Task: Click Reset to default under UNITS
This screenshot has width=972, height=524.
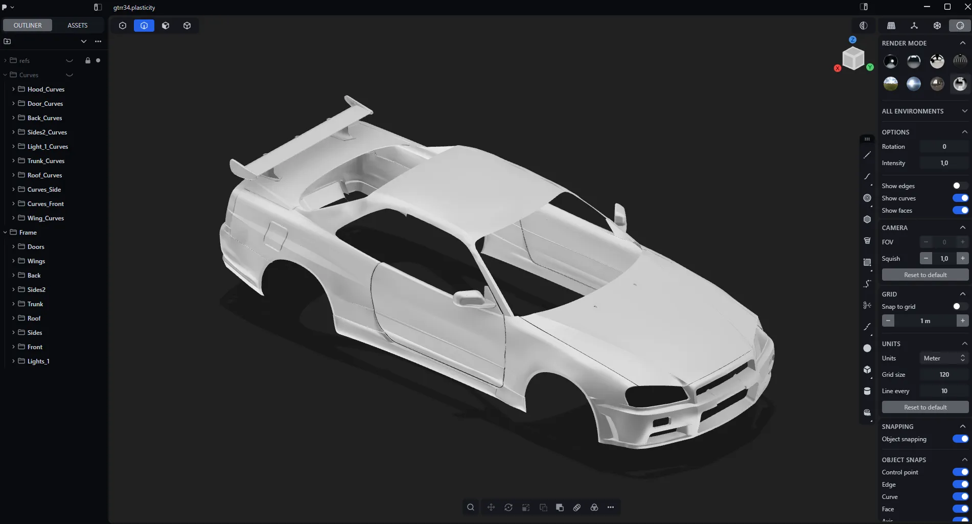Action: (x=925, y=407)
